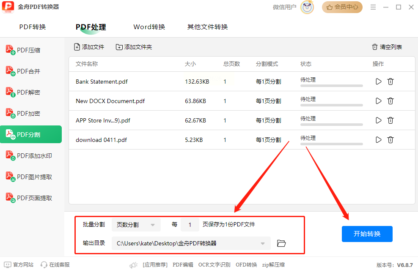
Task: Open the 在线客服 online support
Action: coord(55,265)
